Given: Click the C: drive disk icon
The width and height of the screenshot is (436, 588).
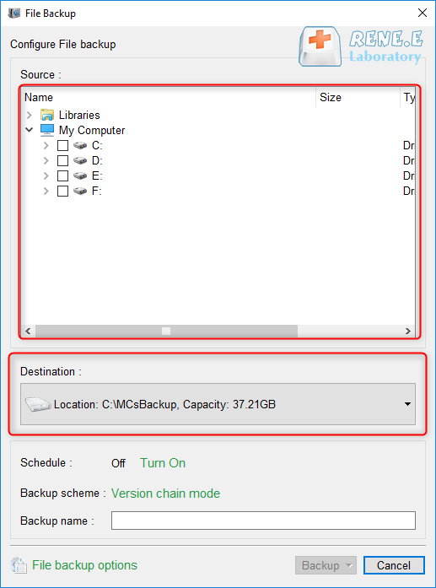Looking at the screenshot, I should click(x=80, y=145).
